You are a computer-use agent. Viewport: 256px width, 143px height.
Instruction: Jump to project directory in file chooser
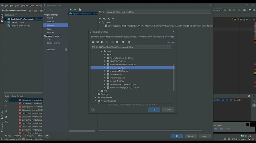(102, 42)
